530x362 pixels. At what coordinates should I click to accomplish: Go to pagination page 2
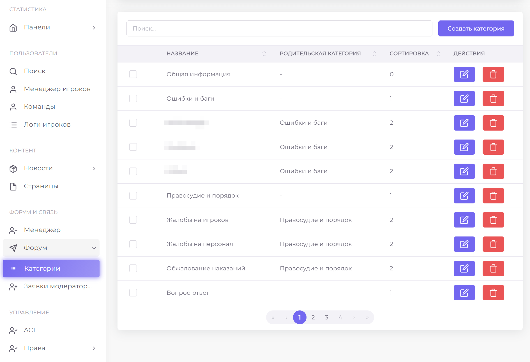pyautogui.click(x=313, y=317)
